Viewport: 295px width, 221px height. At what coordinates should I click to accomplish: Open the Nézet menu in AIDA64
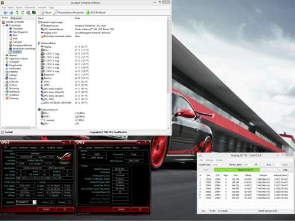11,8
